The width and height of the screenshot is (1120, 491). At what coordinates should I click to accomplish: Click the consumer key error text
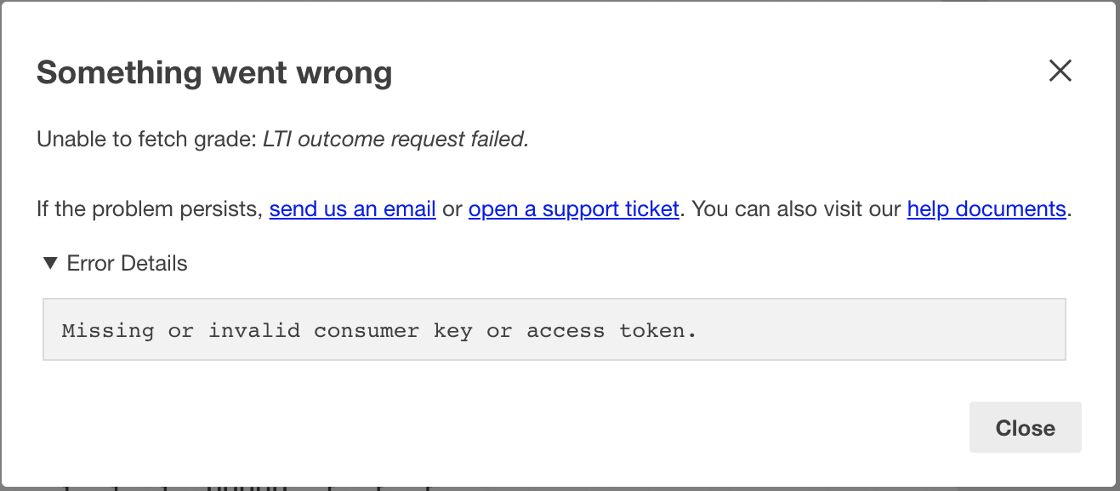pyautogui.click(x=378, y=330)
